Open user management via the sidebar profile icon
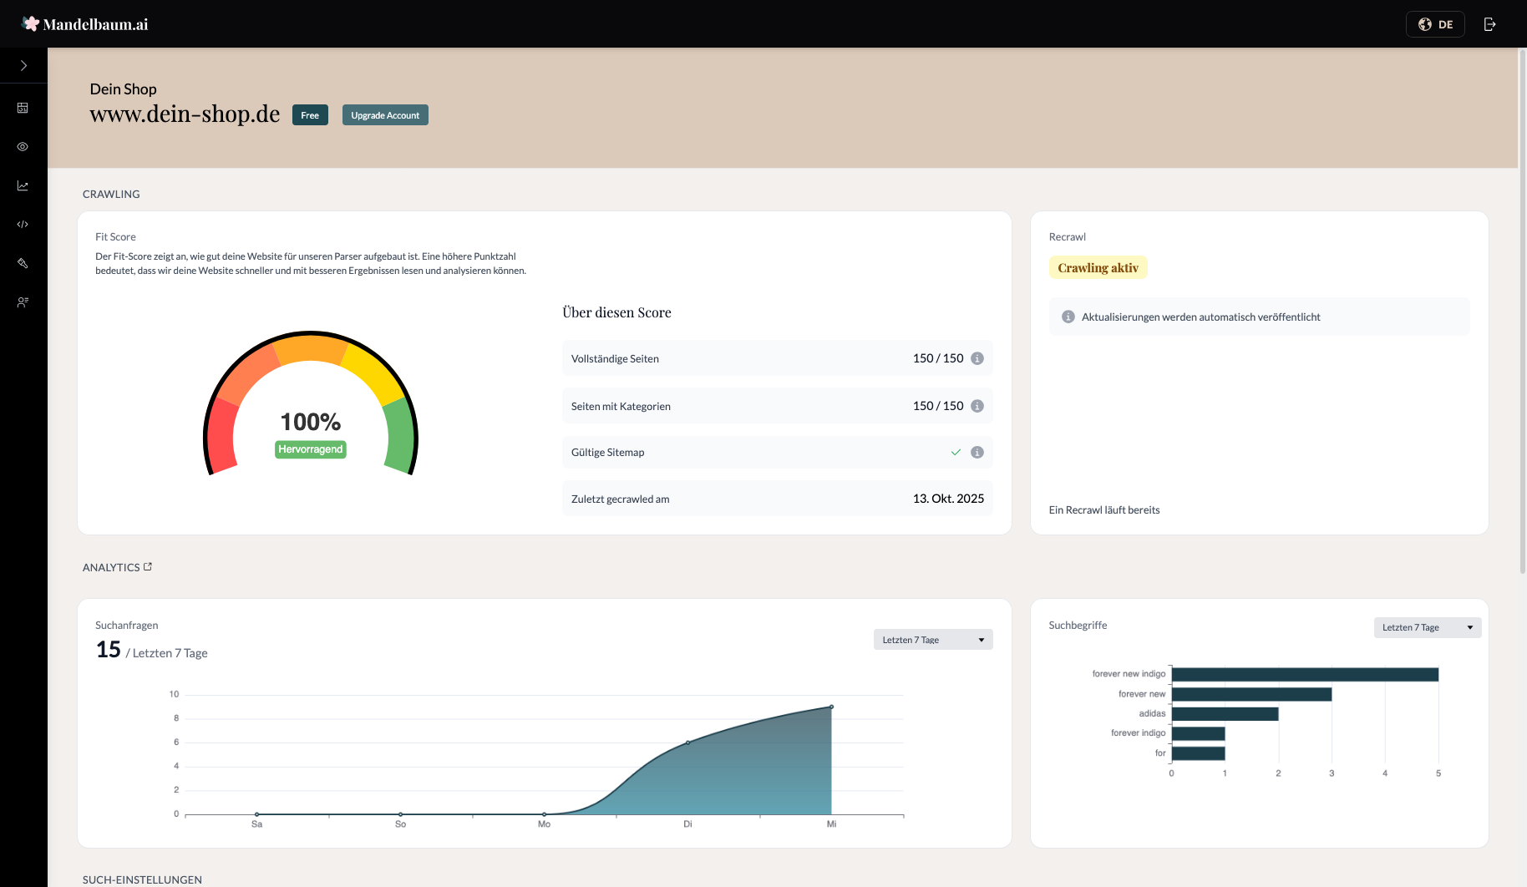The width and height of the screenshot is (1527, 887). coord(23,302)
